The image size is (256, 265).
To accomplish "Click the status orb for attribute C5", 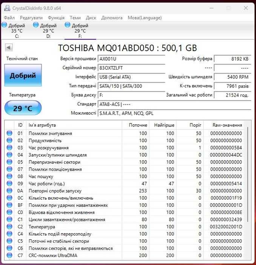I will (x=9, y=241).
